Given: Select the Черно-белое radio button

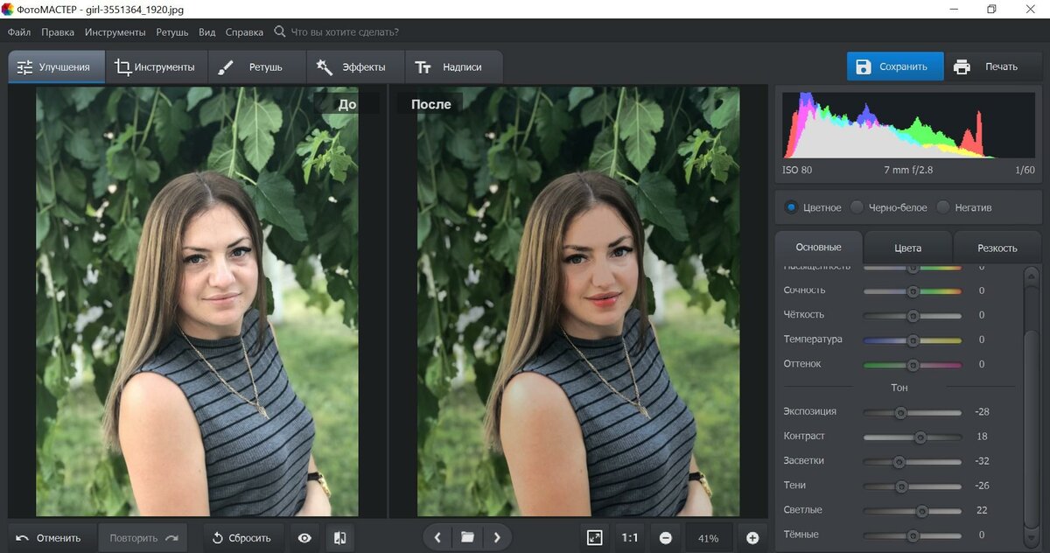Looking at the screenshot, I should tap(857, 207).
